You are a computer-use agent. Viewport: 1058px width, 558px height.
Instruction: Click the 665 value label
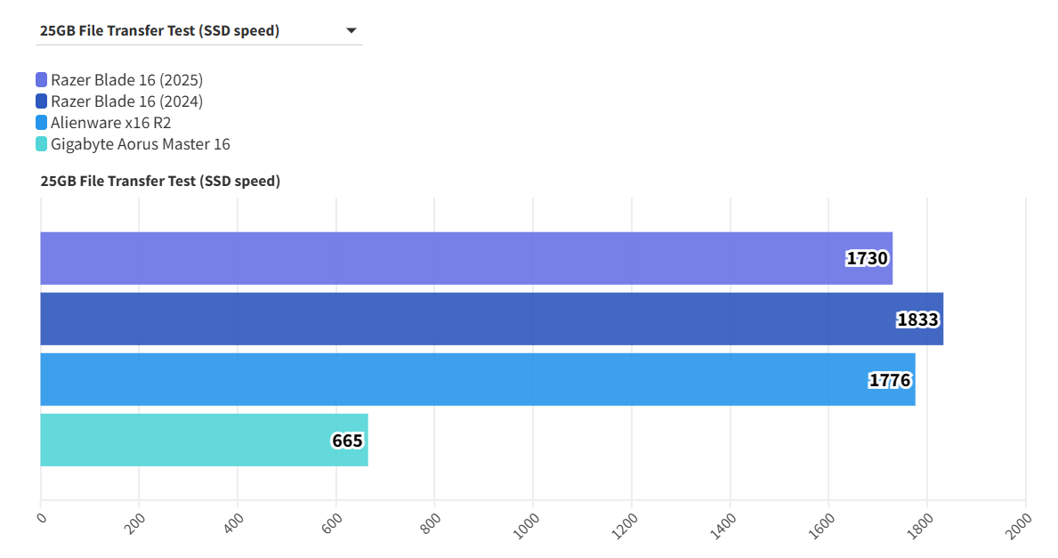(347, 441)
